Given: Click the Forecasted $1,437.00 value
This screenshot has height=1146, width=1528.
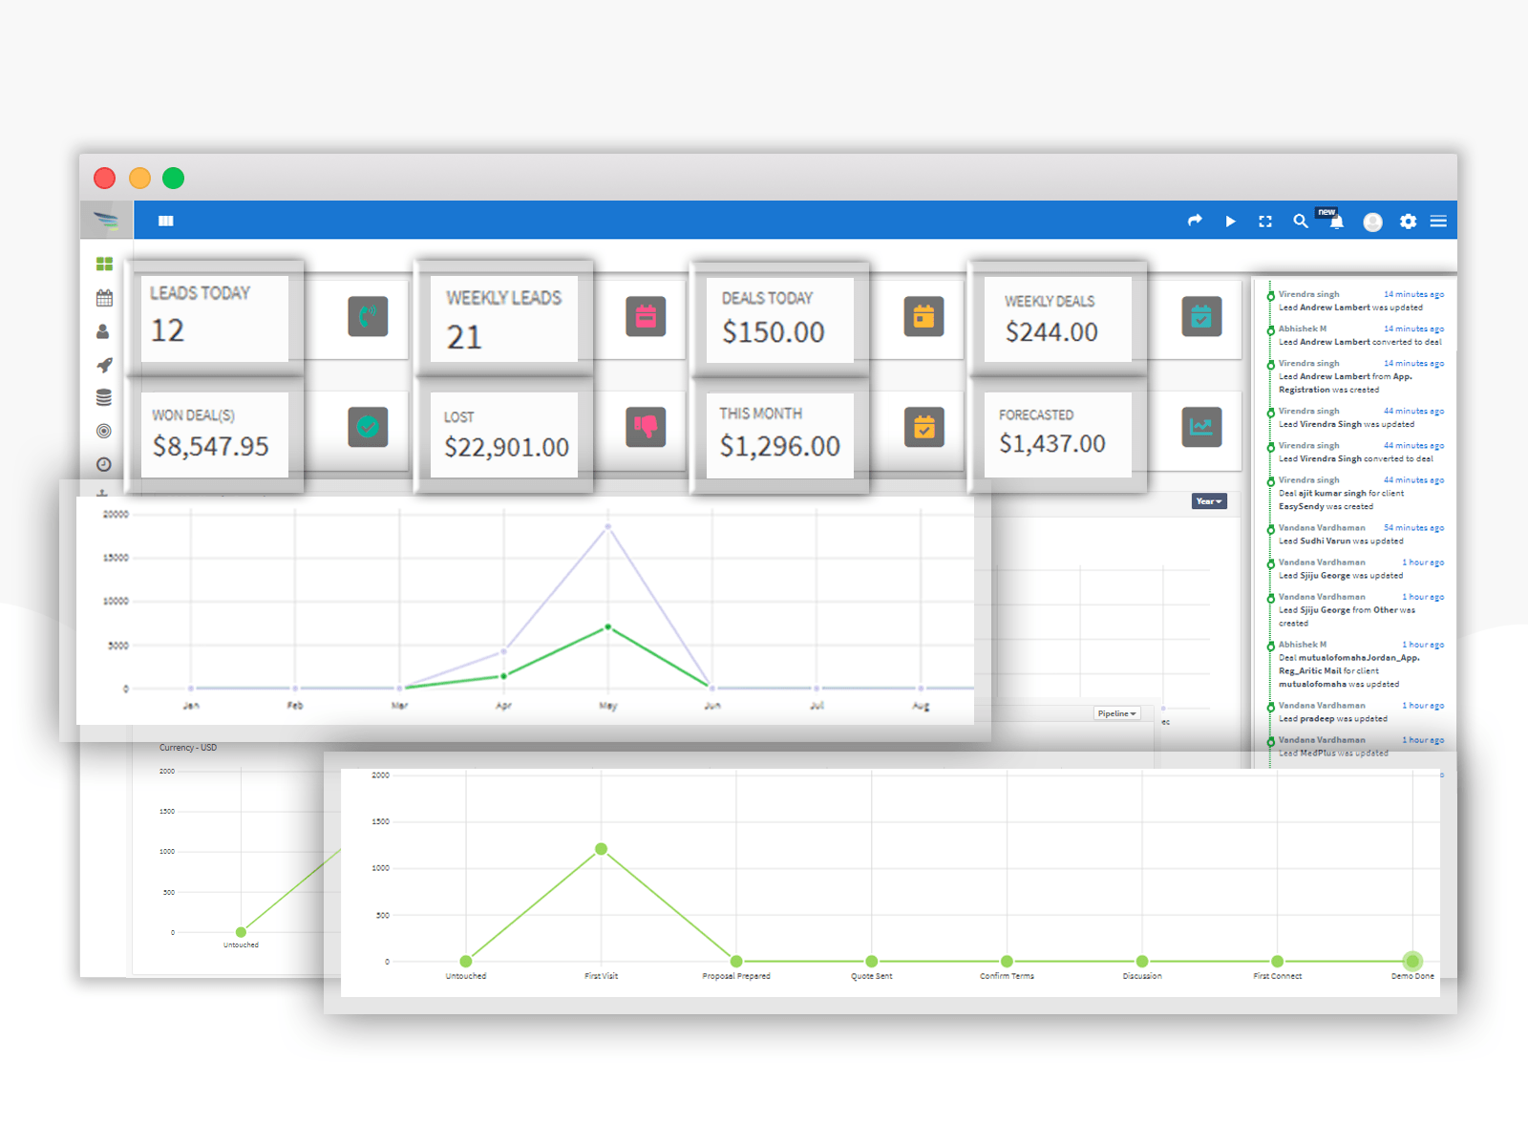Looking at the screenshot, I should pos(1052,443).
